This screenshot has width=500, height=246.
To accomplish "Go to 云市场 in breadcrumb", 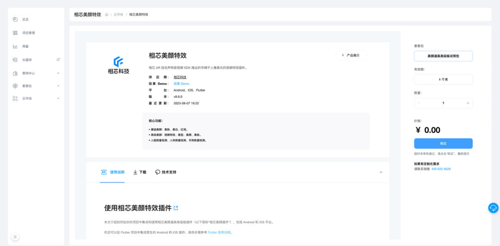I will coord(119,15).
